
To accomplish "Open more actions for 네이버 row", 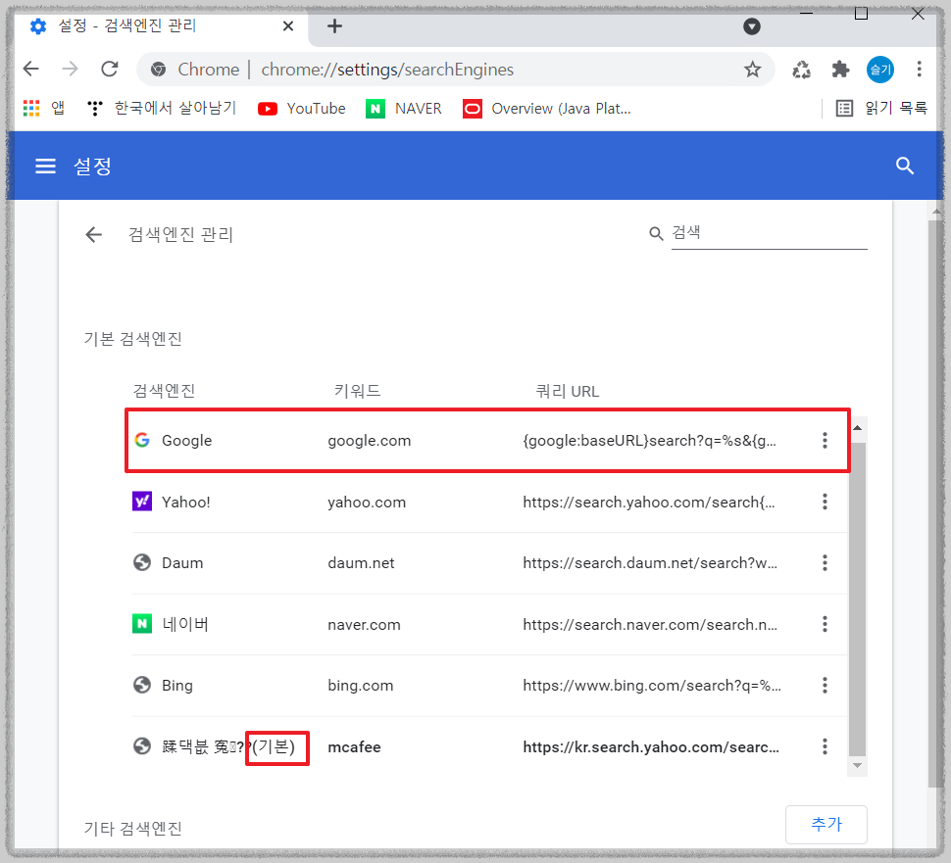I will pyautogui.click(x=825, y=624).
